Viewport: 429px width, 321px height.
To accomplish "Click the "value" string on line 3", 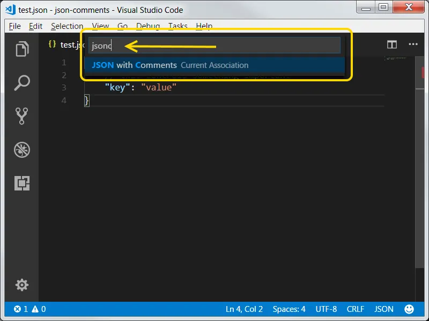I will [x=159, y=87].
